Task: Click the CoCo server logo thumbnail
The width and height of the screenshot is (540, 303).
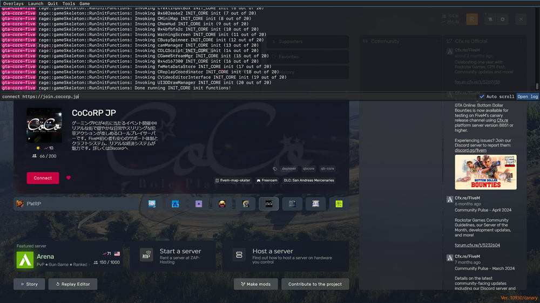Action: [x=44, y=126]
